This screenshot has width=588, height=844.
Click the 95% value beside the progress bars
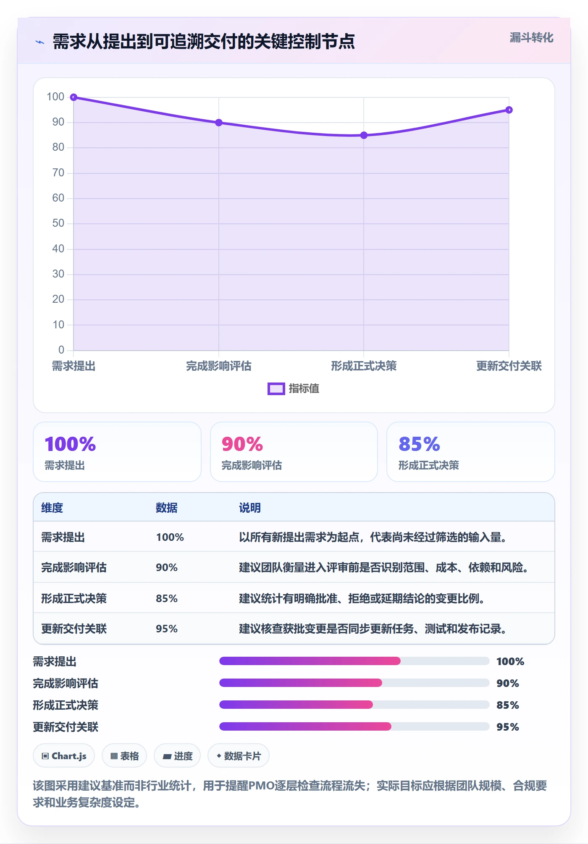click(508, 727)
